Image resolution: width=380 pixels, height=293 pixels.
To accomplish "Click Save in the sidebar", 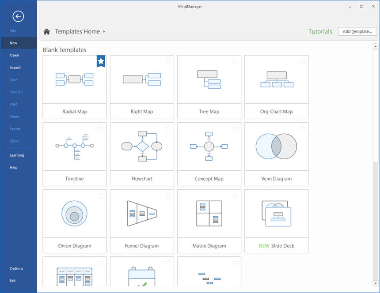I will tap(13, 80).
